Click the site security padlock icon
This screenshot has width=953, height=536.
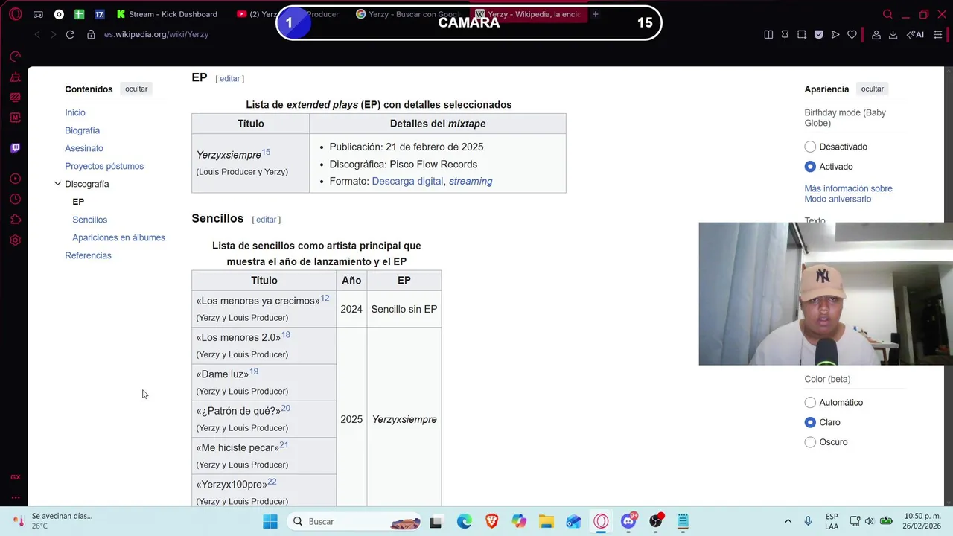pyautogui.click(x=91, y=34)
